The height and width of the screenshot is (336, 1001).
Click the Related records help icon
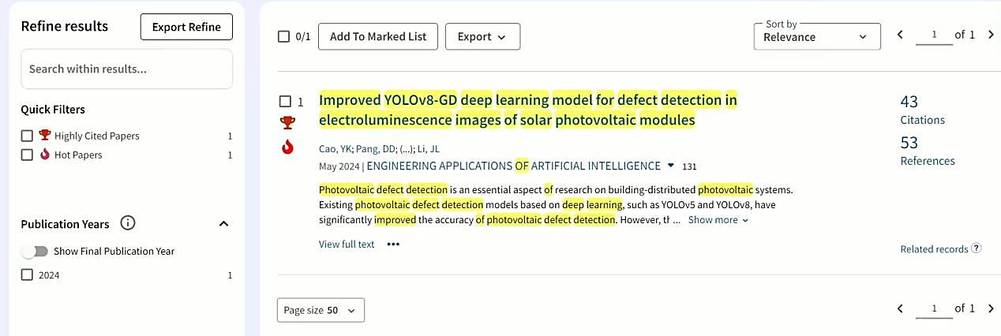click(x=977, y=248)
